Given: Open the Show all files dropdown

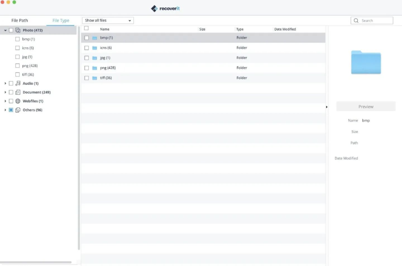Looking at the screenshot, I should click(108, 20).
